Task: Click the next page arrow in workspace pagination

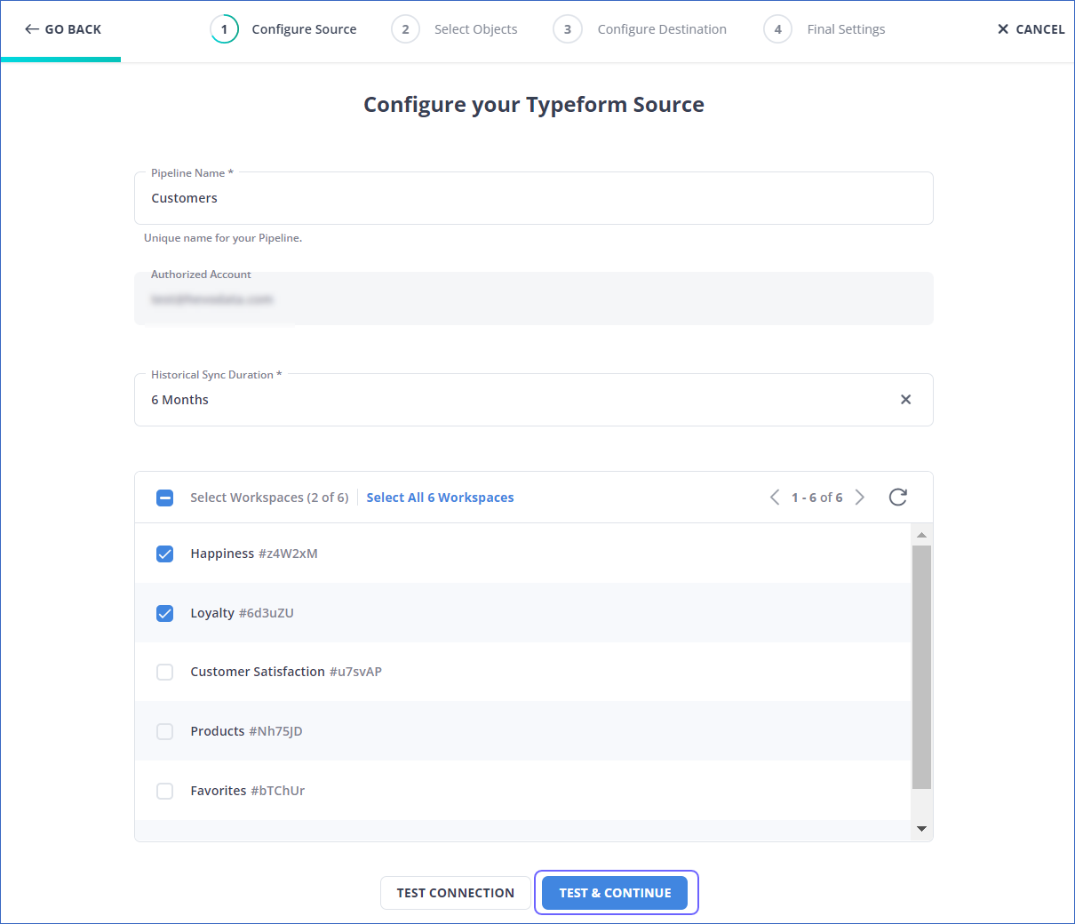Action: coord(859,498)
